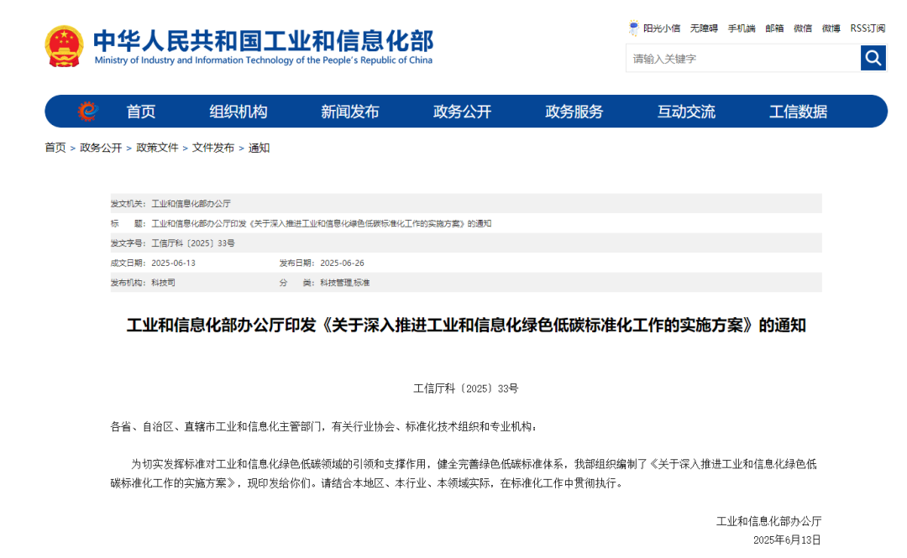Click the 阳光小信 robot icon

[x=634, y=28]
